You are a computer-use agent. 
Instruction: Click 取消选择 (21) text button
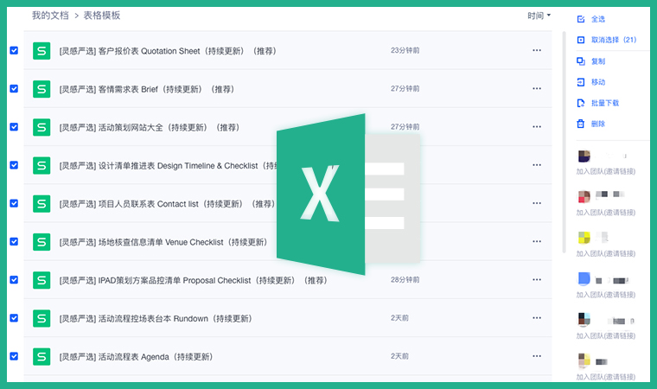click(x=614, y=40)
